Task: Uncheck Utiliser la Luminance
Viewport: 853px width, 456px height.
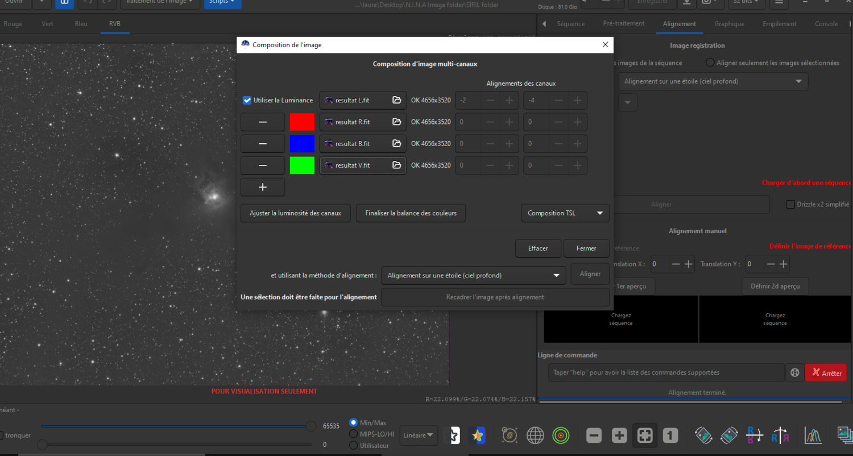Action: tap(247, 100)
